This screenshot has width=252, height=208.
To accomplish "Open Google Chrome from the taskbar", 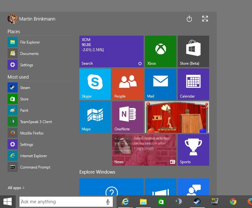I will click(x=233, y=202).
